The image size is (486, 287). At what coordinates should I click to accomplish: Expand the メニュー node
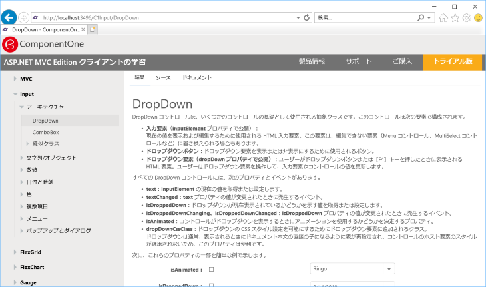[x=21, y=218]
